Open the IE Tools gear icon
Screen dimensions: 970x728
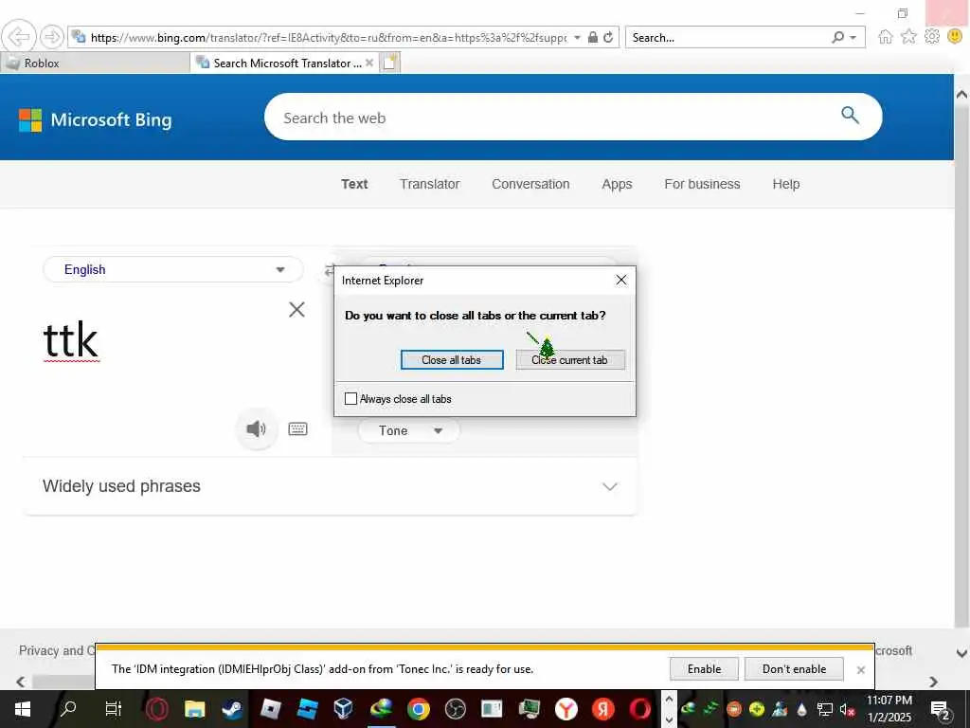click(x=932, y=37)
